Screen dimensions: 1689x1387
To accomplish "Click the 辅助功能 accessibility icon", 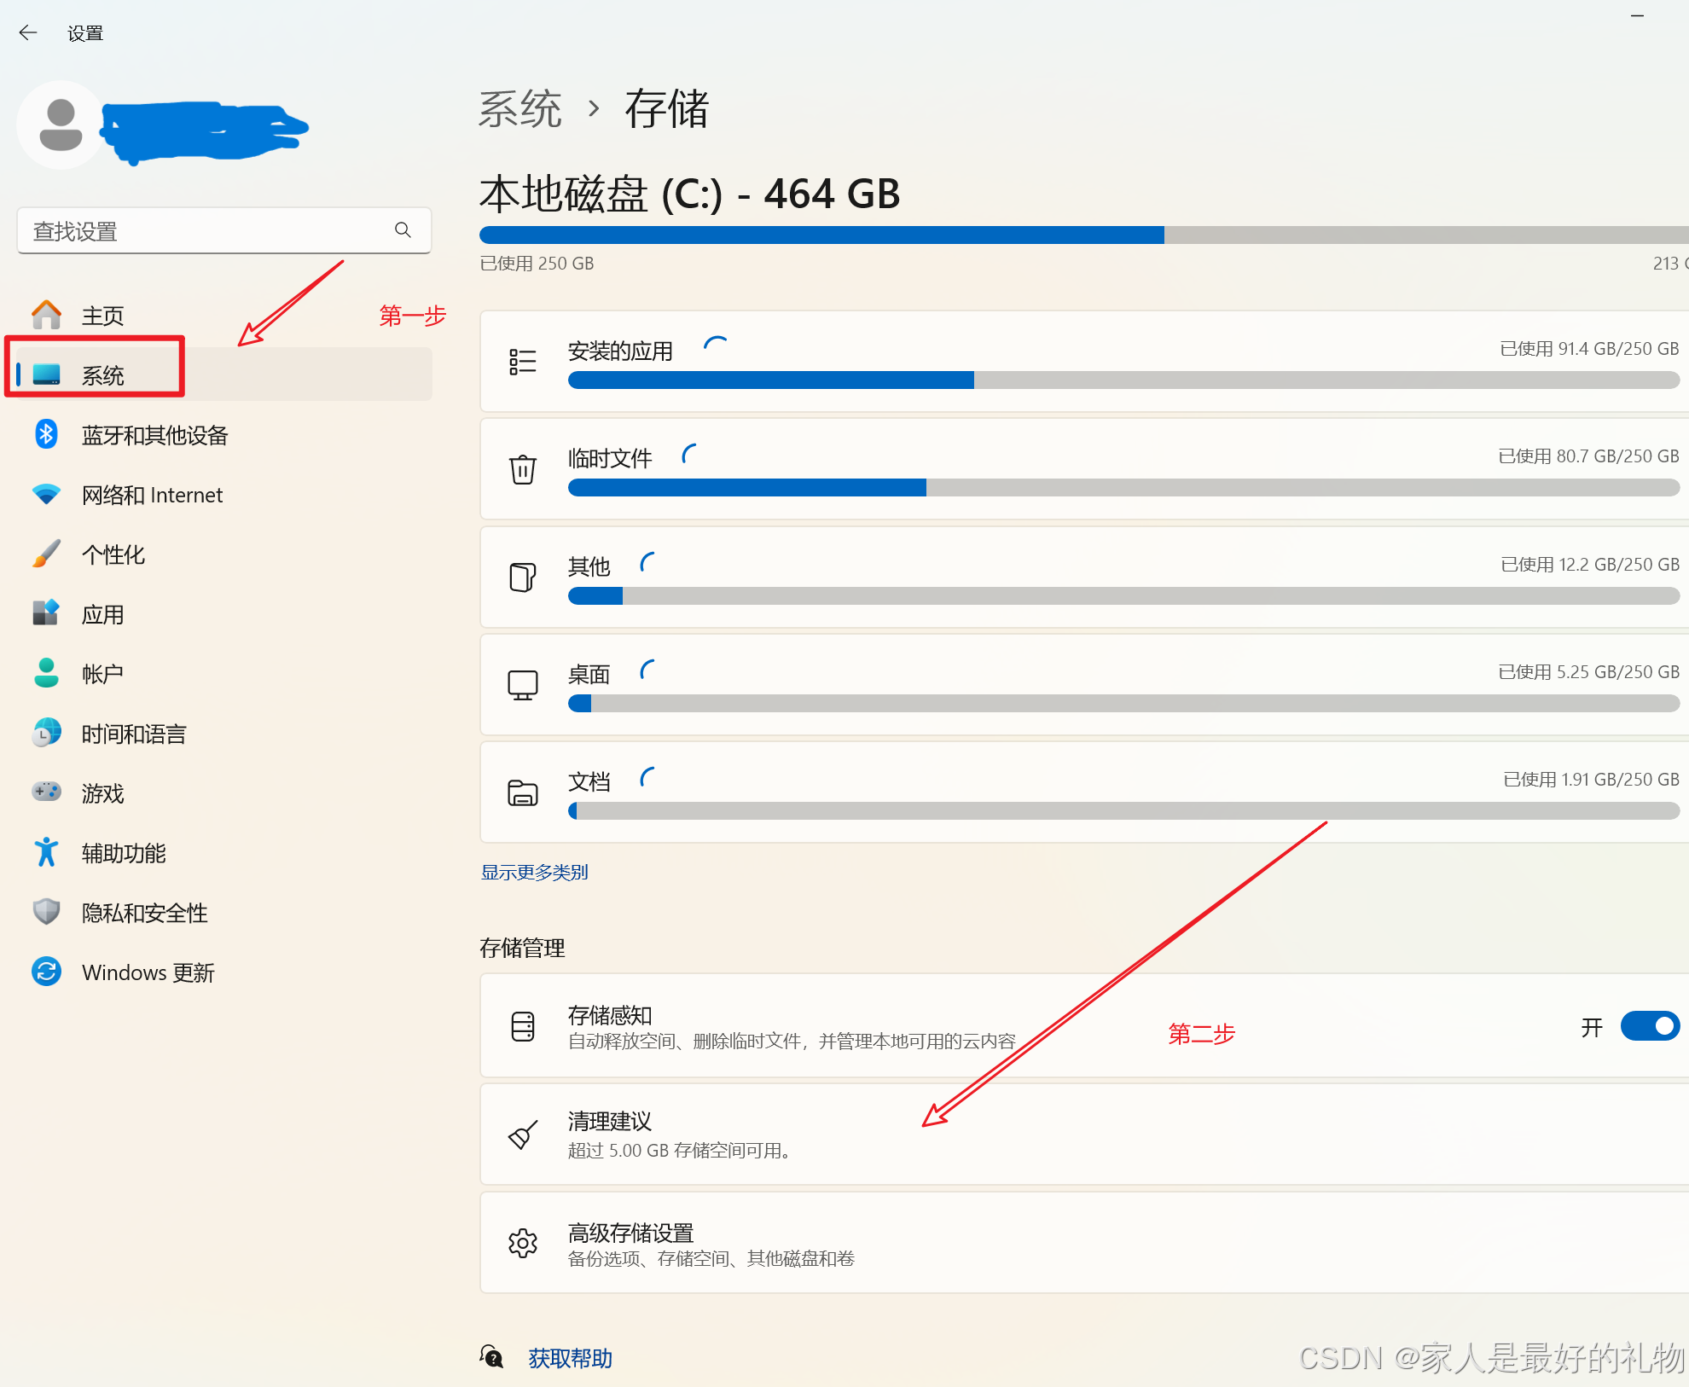I will (x=46, y=852).
